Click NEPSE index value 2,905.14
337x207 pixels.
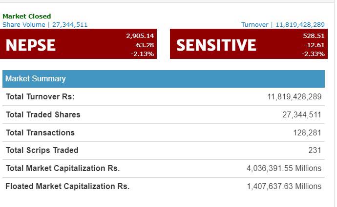(x=140, y=36)
